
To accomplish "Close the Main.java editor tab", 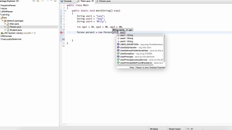I will tap(93, 1).
